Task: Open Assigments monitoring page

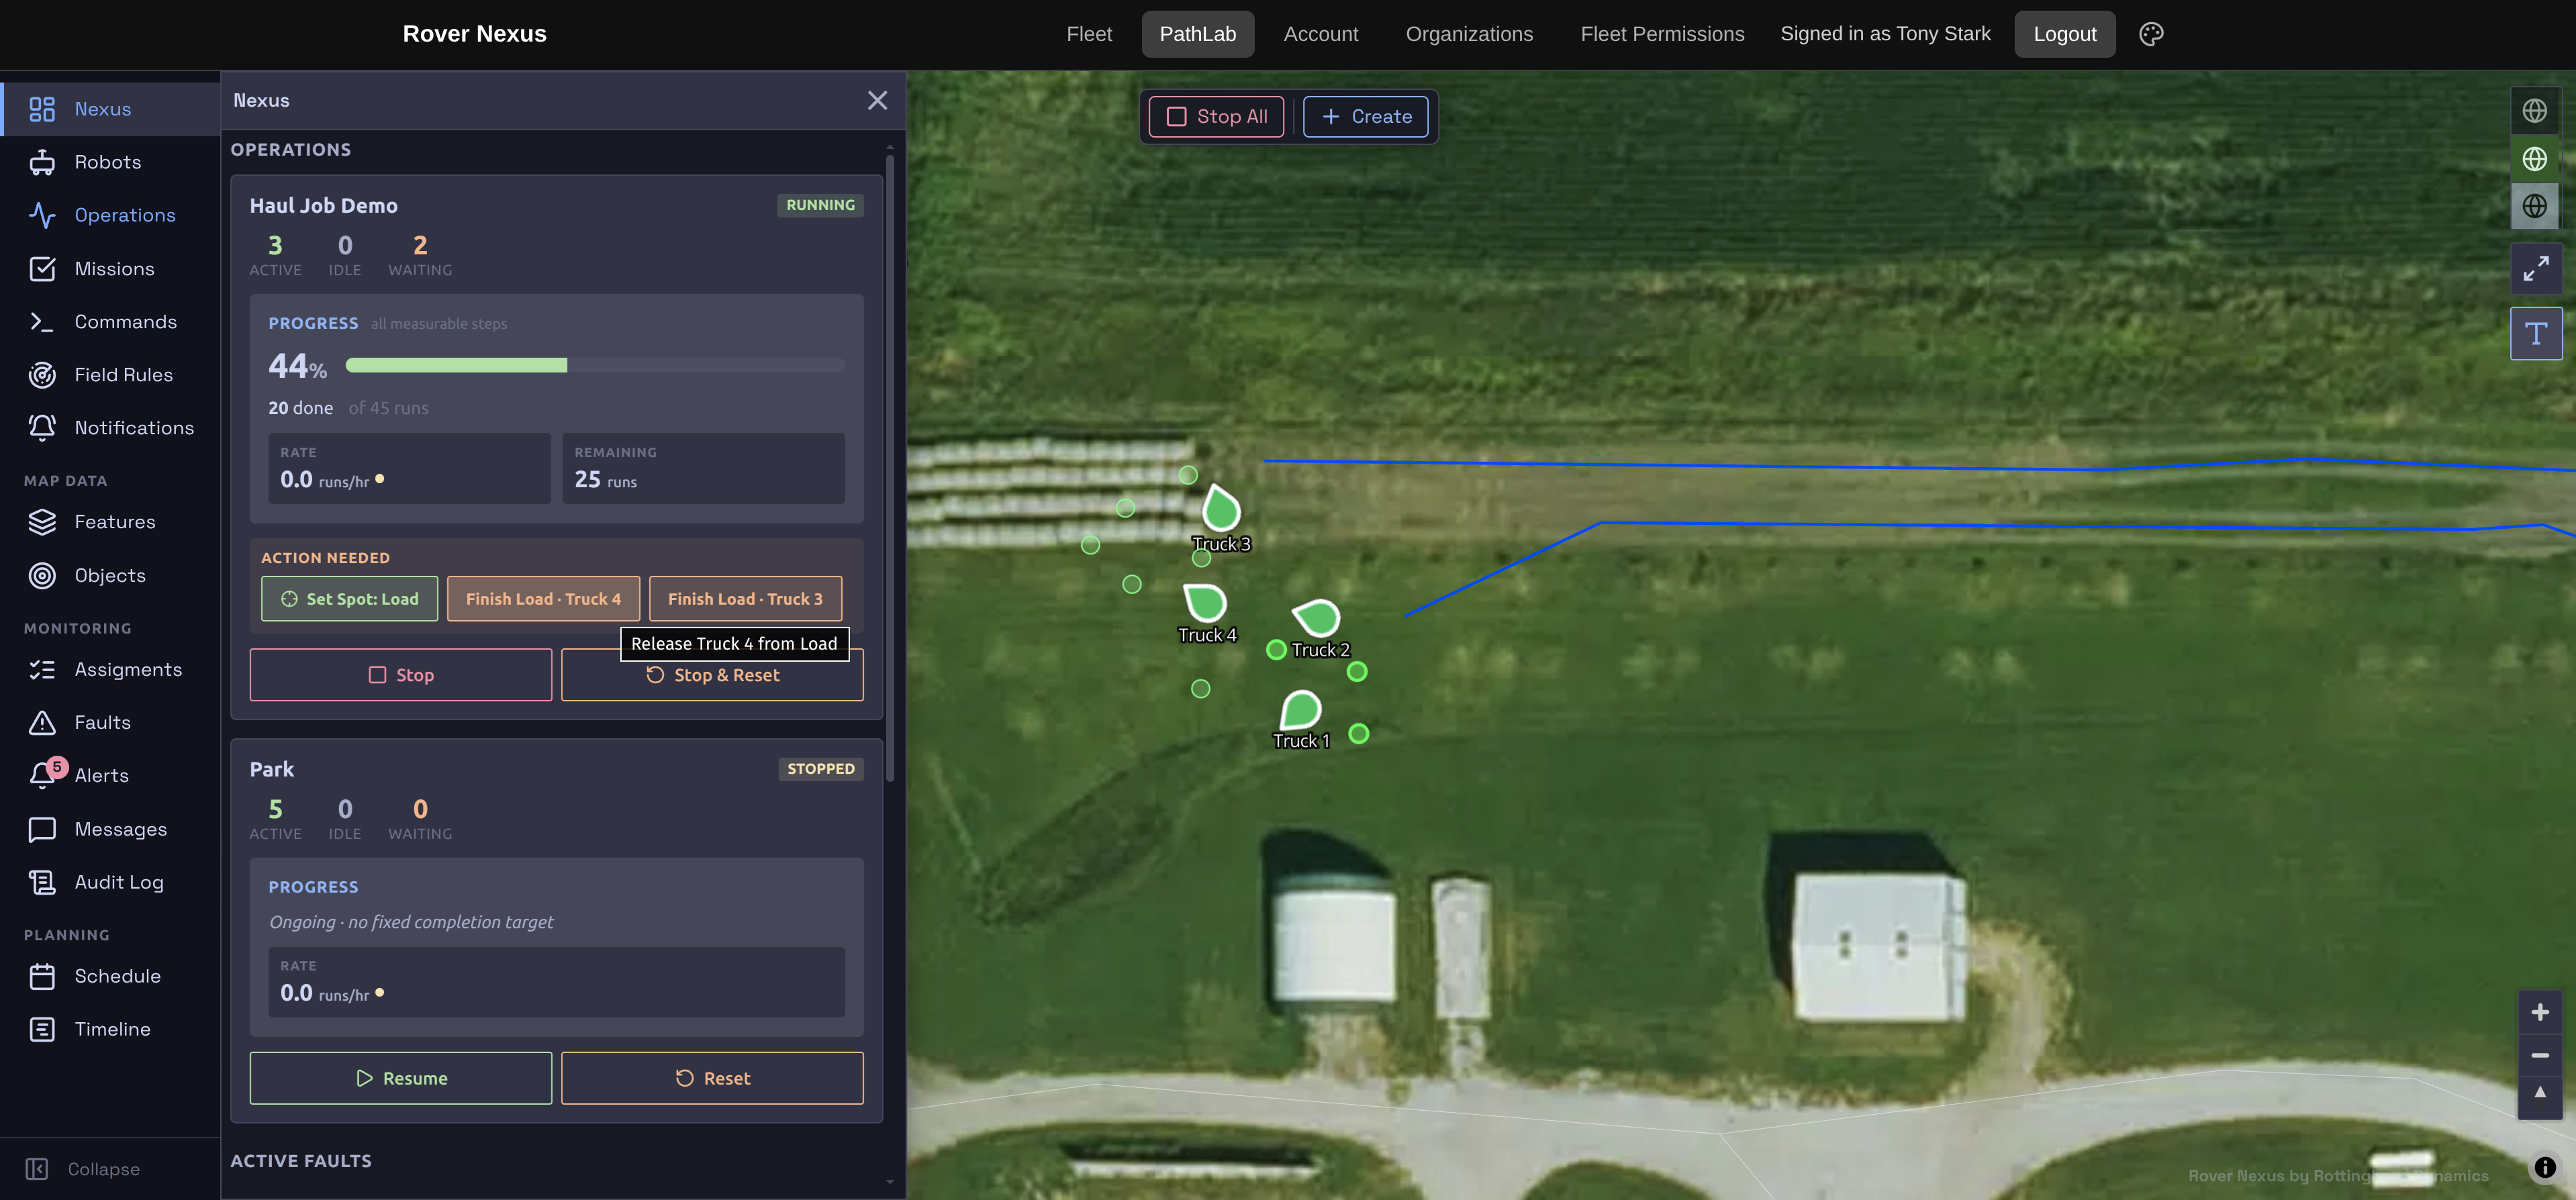Action: click(x=110, y=669)
